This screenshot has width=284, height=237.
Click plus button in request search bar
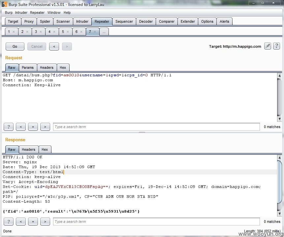[33, 127]
